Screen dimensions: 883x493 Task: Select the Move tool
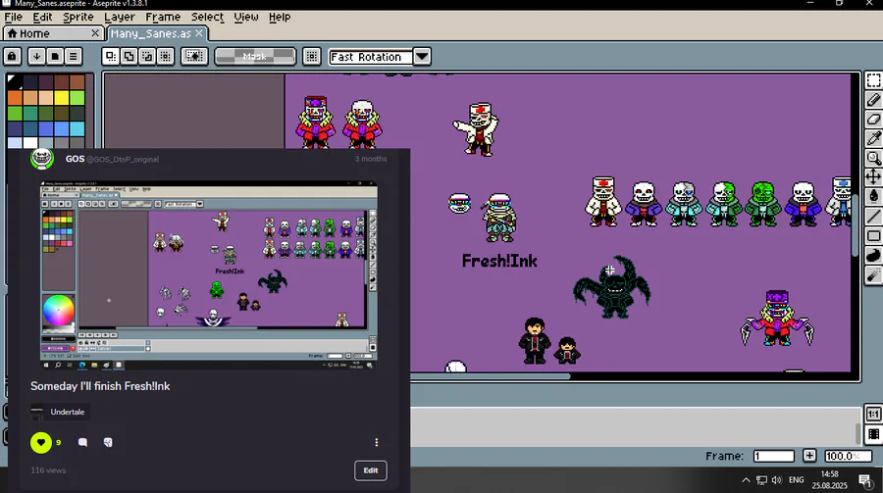873,177
